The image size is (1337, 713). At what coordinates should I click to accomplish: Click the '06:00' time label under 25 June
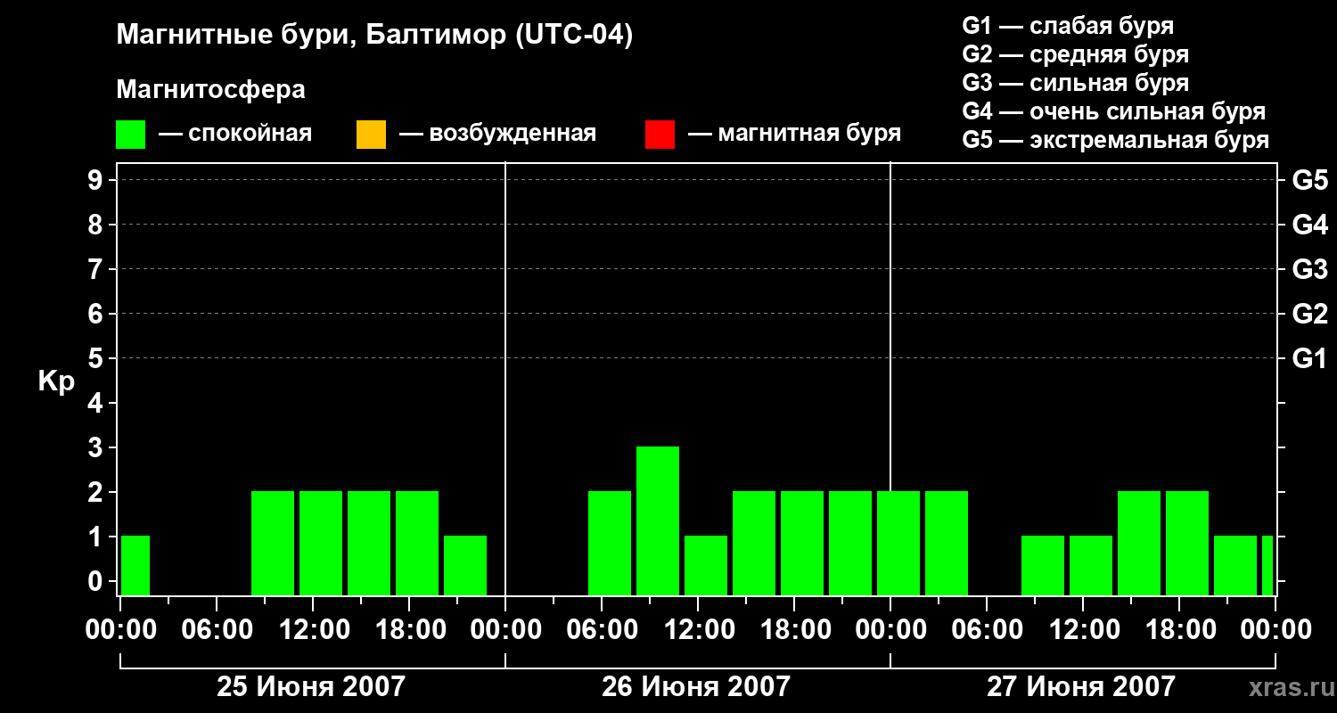[x=217, y=630]
